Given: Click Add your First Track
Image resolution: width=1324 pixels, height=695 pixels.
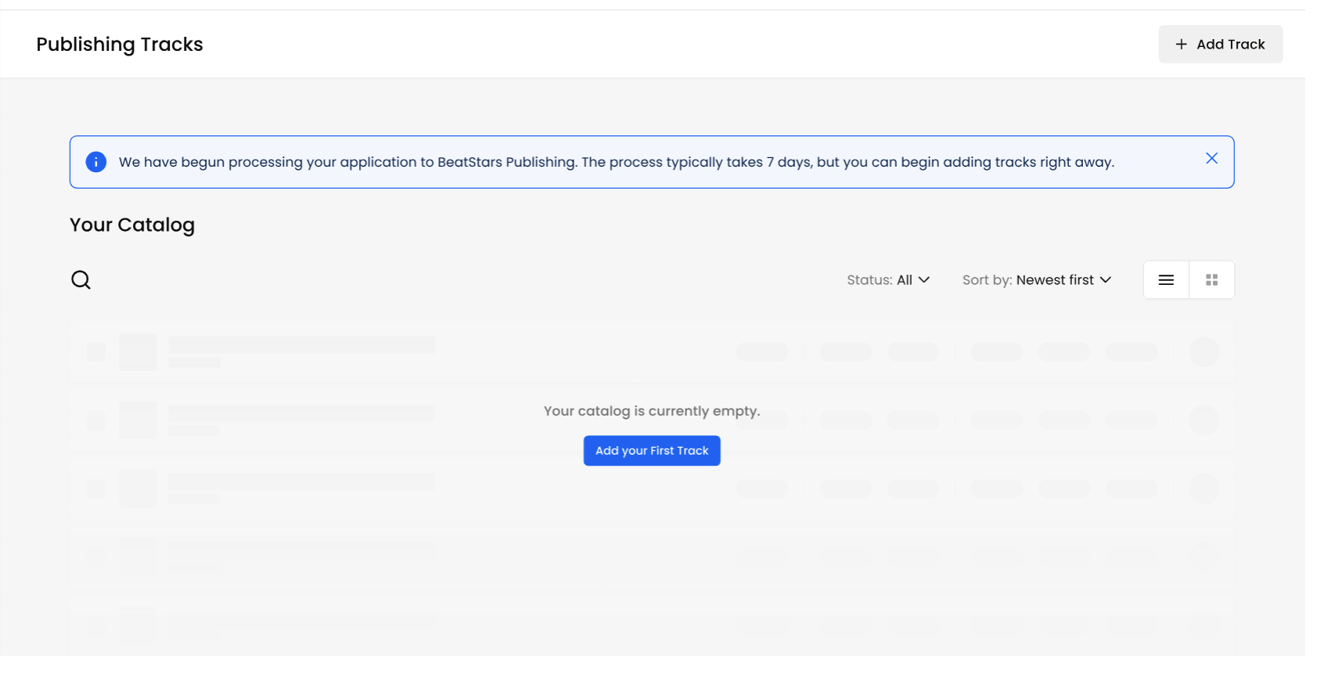Looking at the screenshot, I should [652, 451].
